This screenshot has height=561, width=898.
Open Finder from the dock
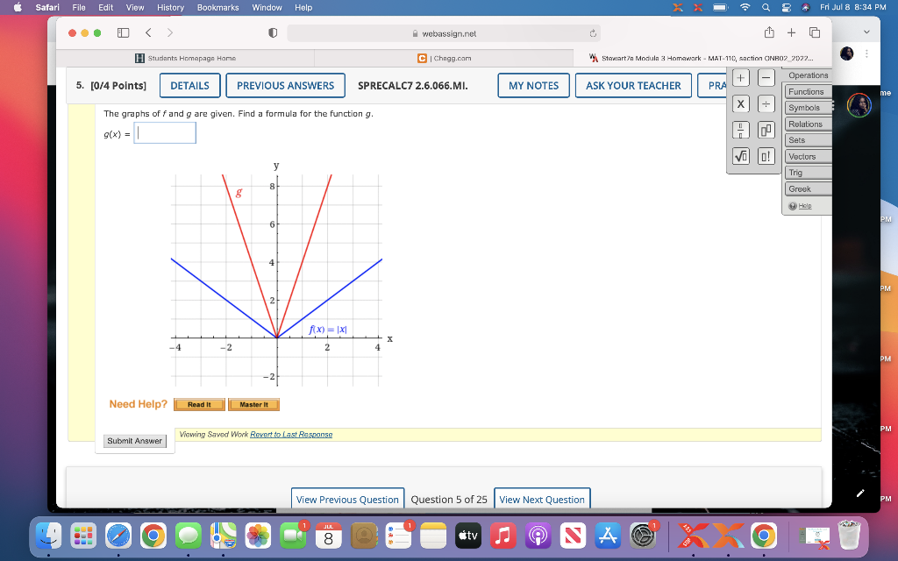(x=49, y=536)
